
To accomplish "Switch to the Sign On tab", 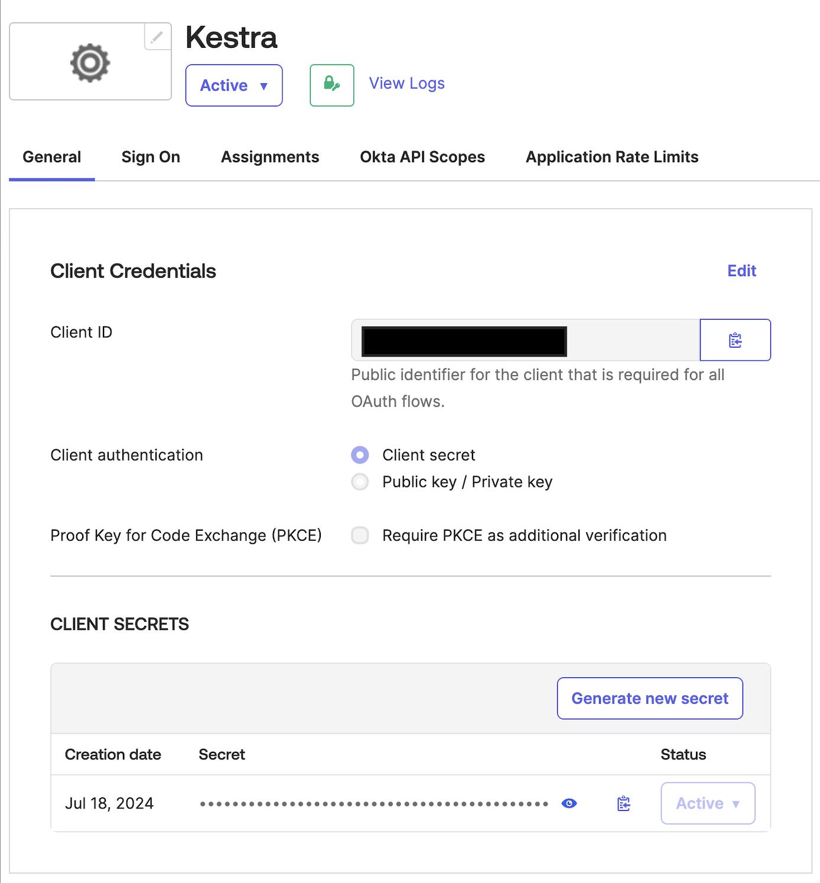I will (151, 157).
